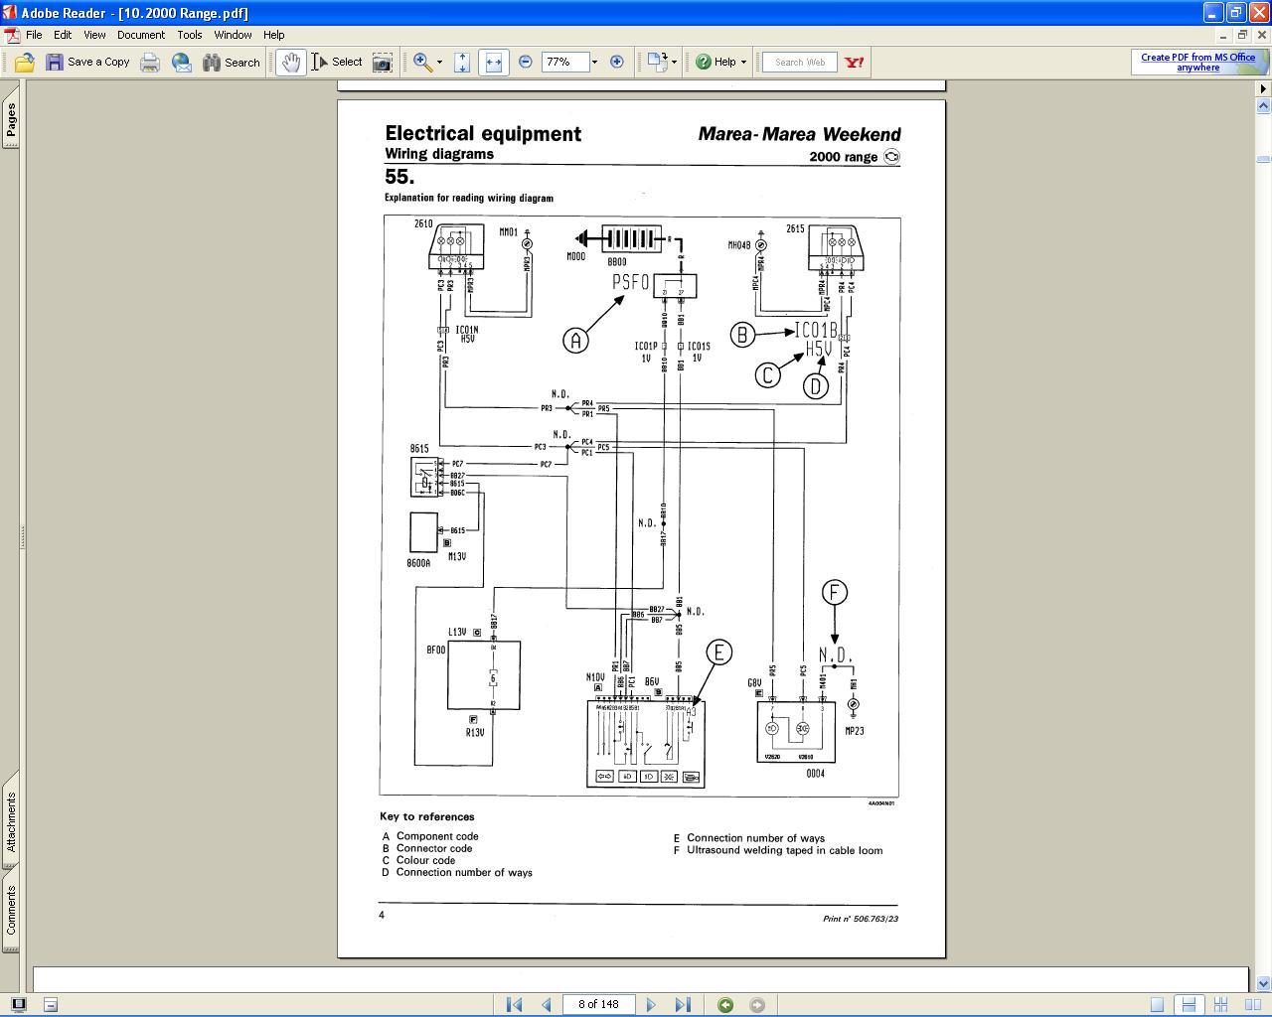The width and height of the screenshot is (1272, 1017).
Task: Select the Zoom In magnifier tool
Action: pyautogui.click(x=422, y=62)
